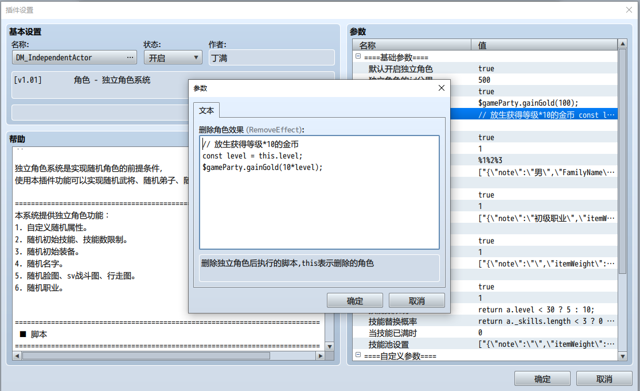Close the 插件设置 window
640x391 pixels.
pyautogui.click(x=629, y=10)
